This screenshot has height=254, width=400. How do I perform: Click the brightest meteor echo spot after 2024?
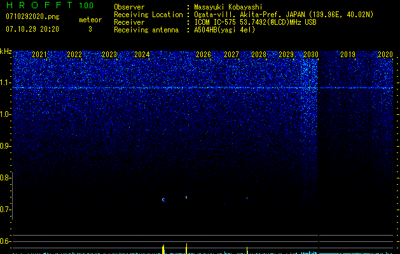point(163,200)
